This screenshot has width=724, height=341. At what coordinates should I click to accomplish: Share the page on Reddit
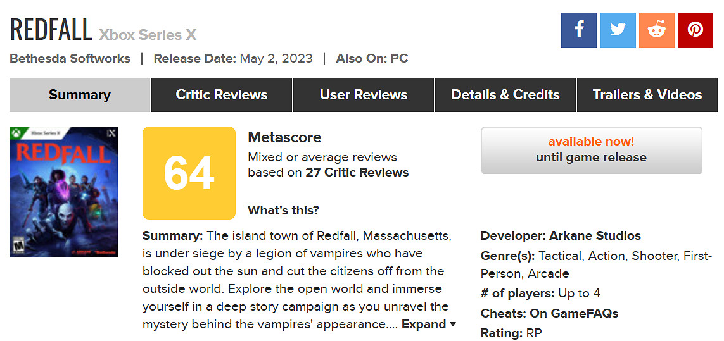coord(657,30)
